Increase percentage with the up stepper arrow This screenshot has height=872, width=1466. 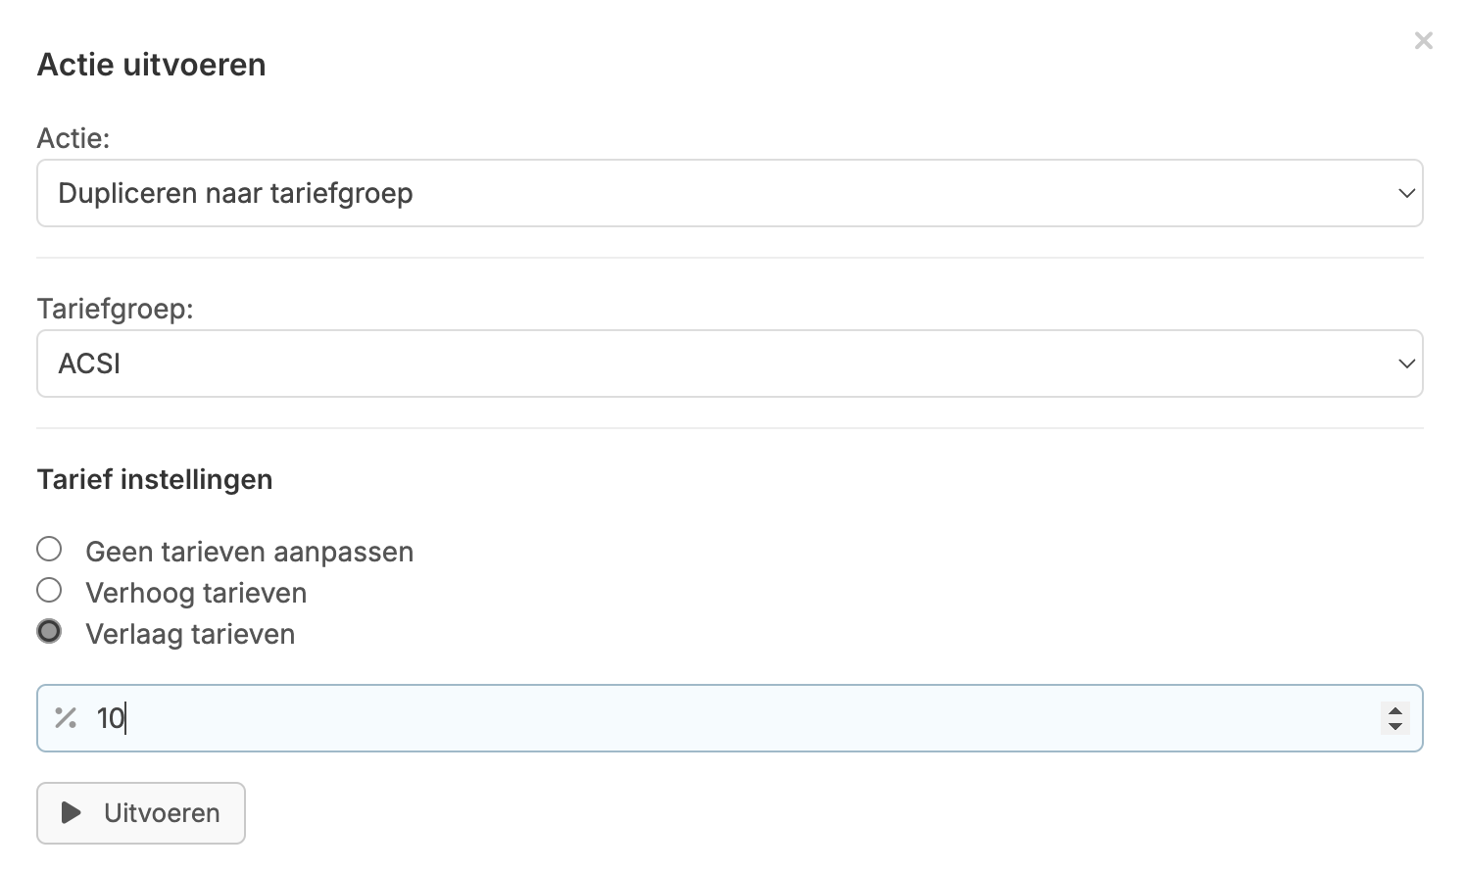pos(1394,710)
